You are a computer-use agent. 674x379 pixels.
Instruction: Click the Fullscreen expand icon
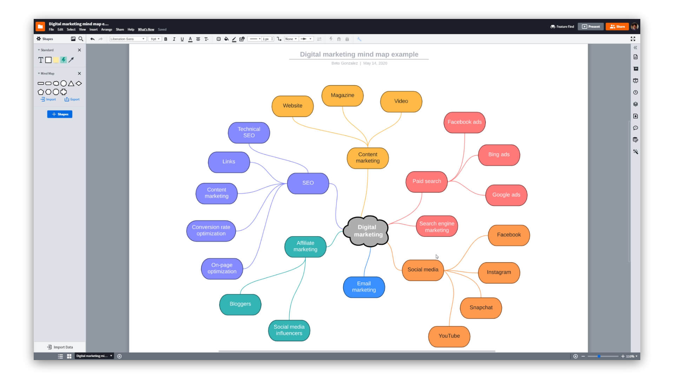[x=633, y=39]
